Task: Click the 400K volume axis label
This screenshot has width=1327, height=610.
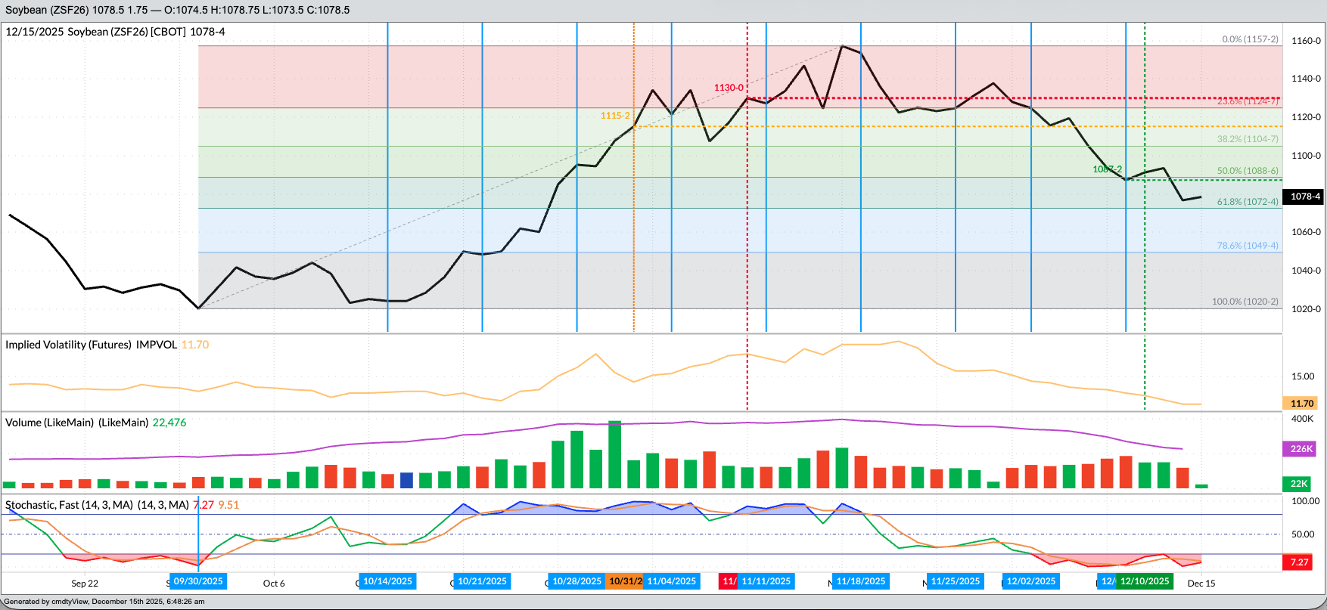Action: pos(1303,419)
